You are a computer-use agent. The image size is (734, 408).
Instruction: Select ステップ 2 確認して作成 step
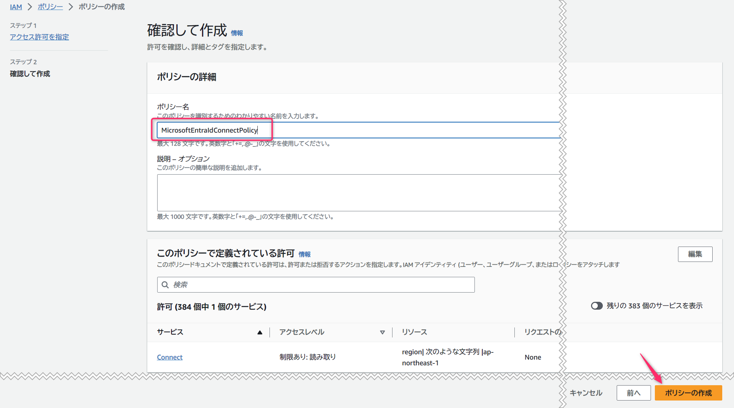30,74
